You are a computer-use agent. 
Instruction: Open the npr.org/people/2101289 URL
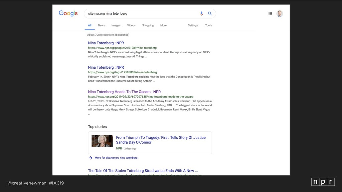122,48
